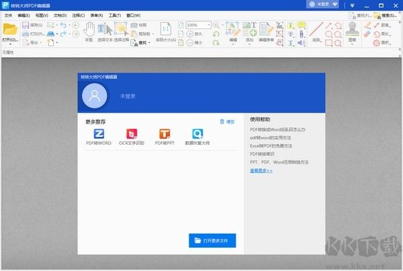Open 数据恢复大师 recovery icon

click(x=197, y=135)
